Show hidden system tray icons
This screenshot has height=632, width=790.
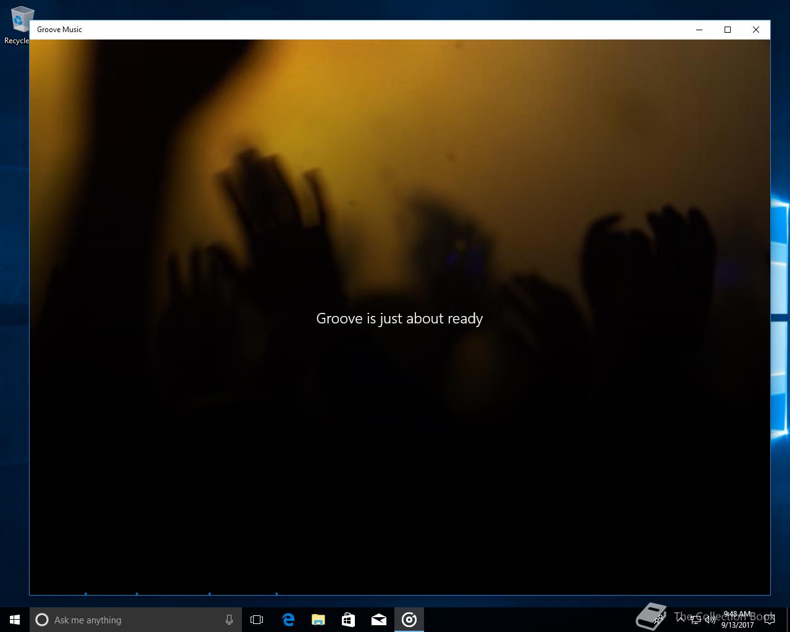681,620
